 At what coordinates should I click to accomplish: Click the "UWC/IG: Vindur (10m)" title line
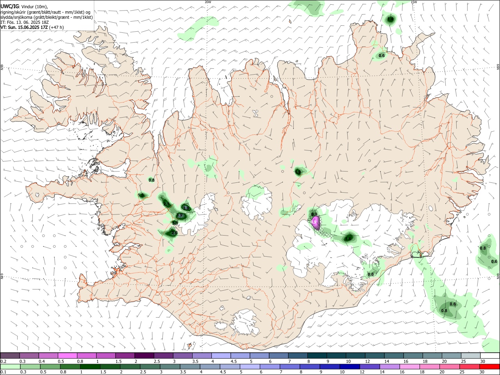pyautogui.click(x=24, y=7)
